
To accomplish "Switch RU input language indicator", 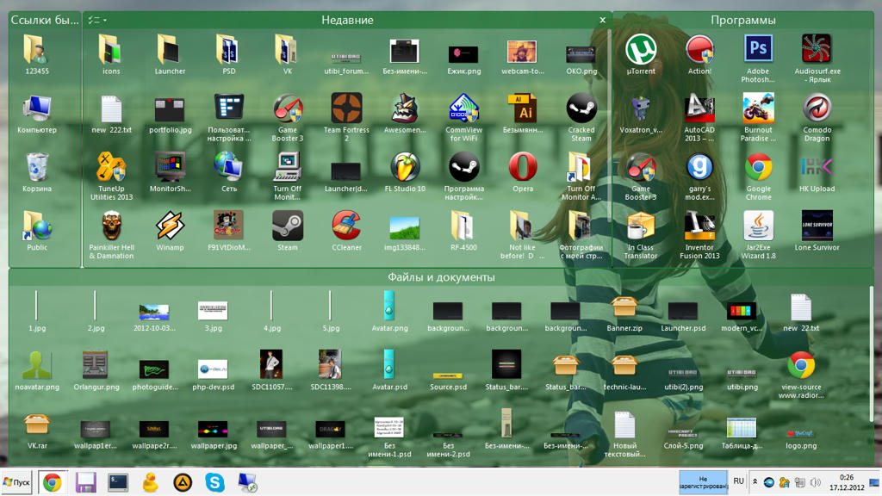I will (x=738, y=481).
